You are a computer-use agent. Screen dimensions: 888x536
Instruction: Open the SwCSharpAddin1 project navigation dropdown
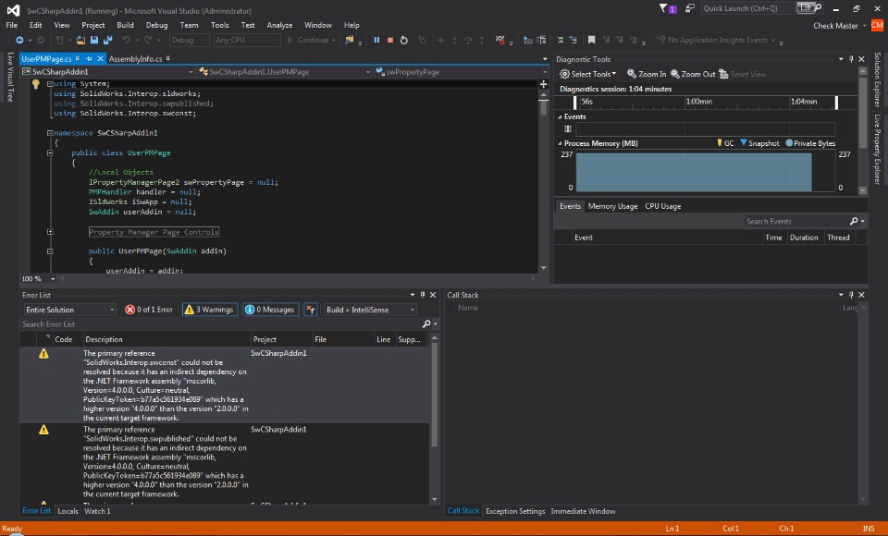(107, 72)
